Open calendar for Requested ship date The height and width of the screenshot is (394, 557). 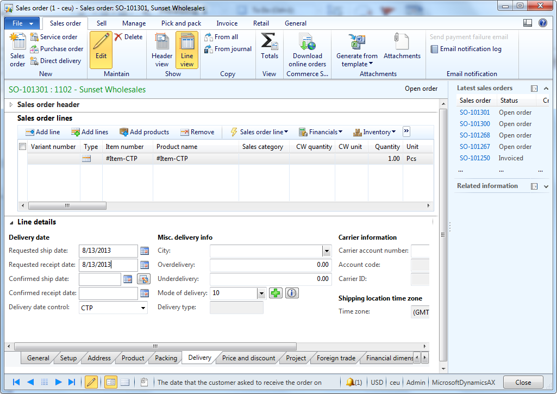144,251
